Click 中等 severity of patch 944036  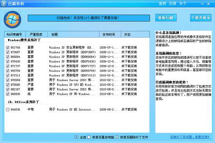pyautogui.click(x=30, y=109)
